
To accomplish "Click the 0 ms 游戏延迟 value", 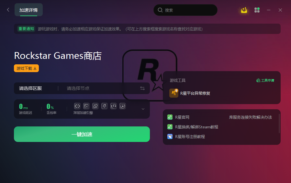I will 23,106.
